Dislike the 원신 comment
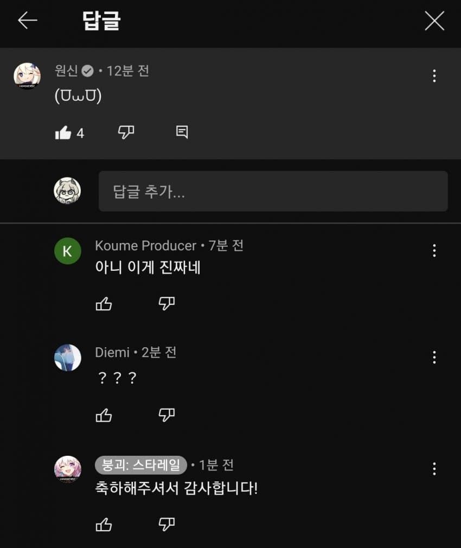This screenshot has height=548, width=461. coord(126,132)
